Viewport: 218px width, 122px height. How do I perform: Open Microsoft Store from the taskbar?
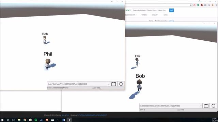pos(30,120)
